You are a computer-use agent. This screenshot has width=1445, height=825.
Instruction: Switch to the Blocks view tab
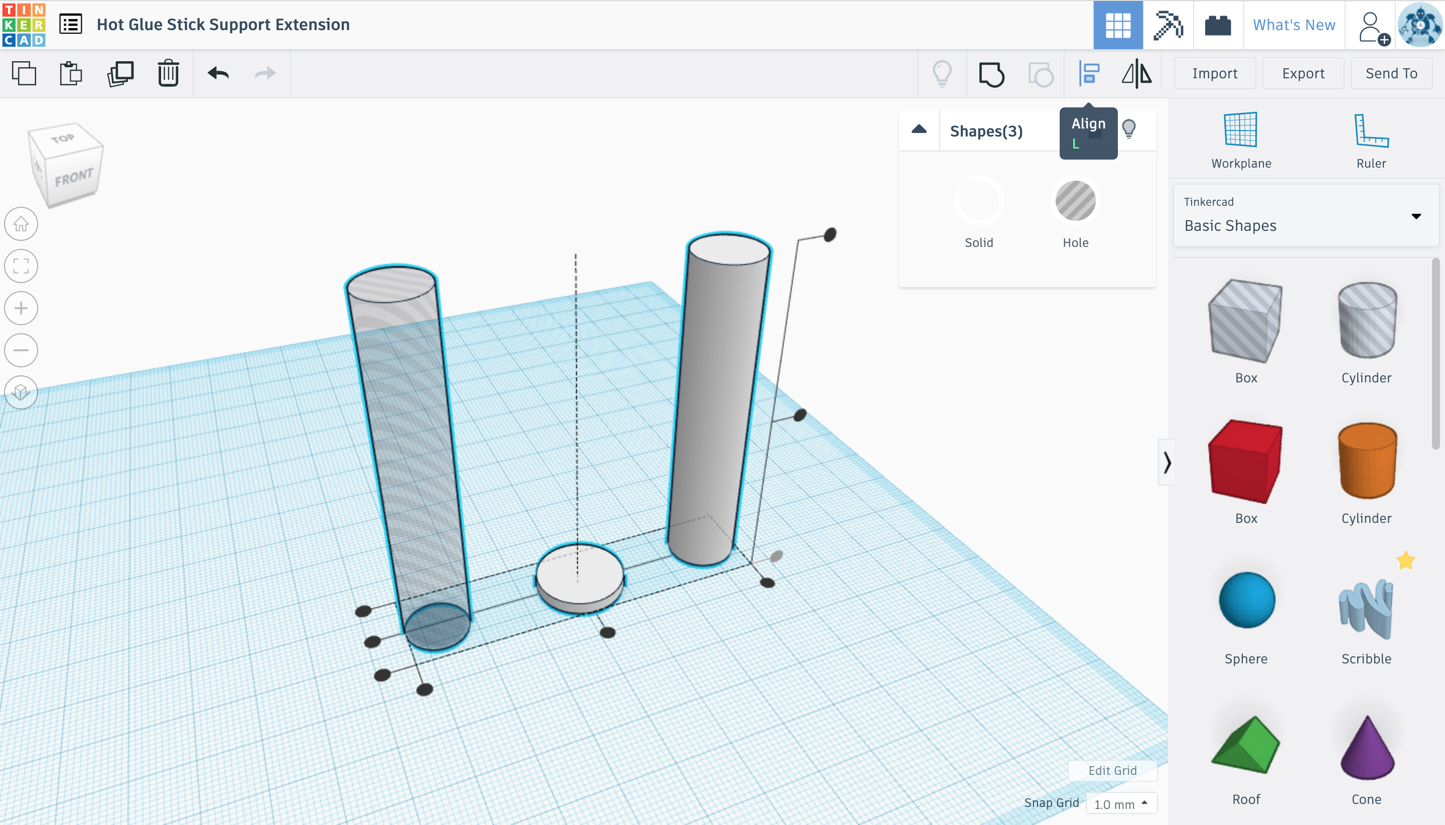[1168, 25]
